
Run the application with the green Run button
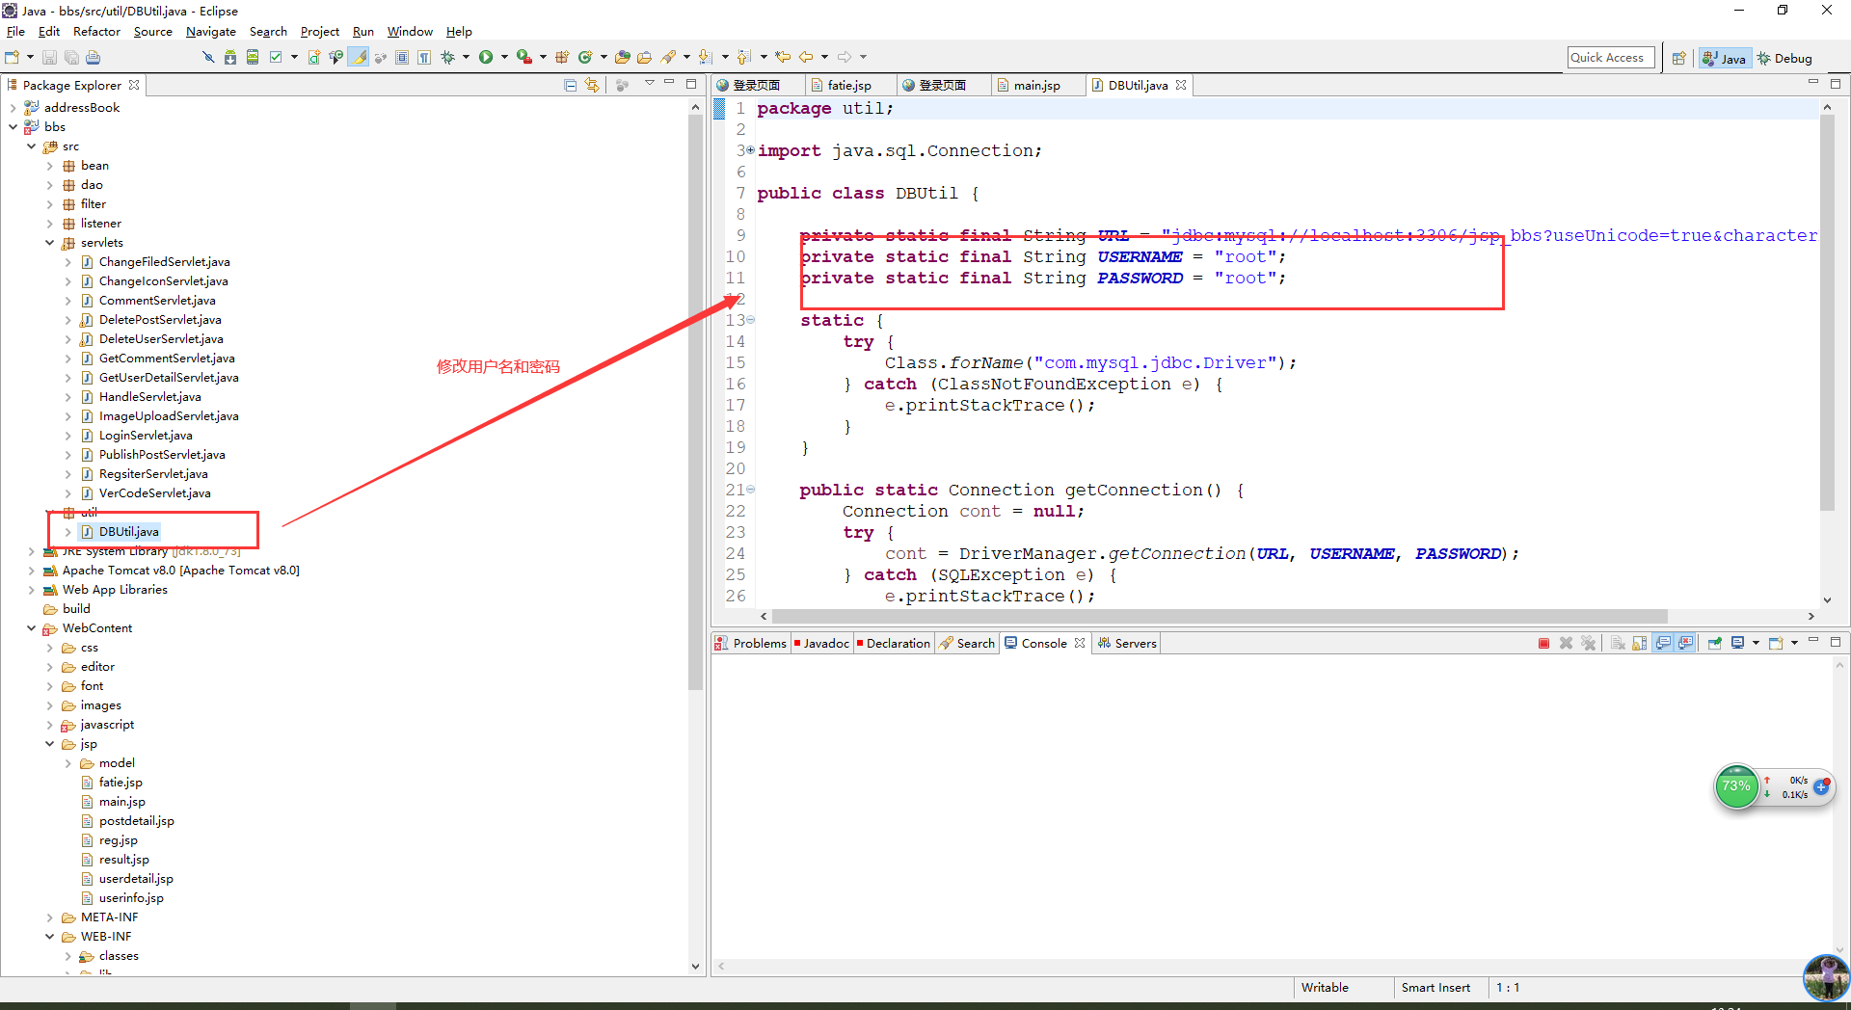click(487, 57)
